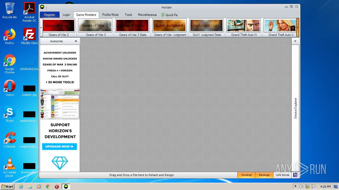339x190 pixels.
Task: Open the Gears of War 3 modder
Action: 96,28
